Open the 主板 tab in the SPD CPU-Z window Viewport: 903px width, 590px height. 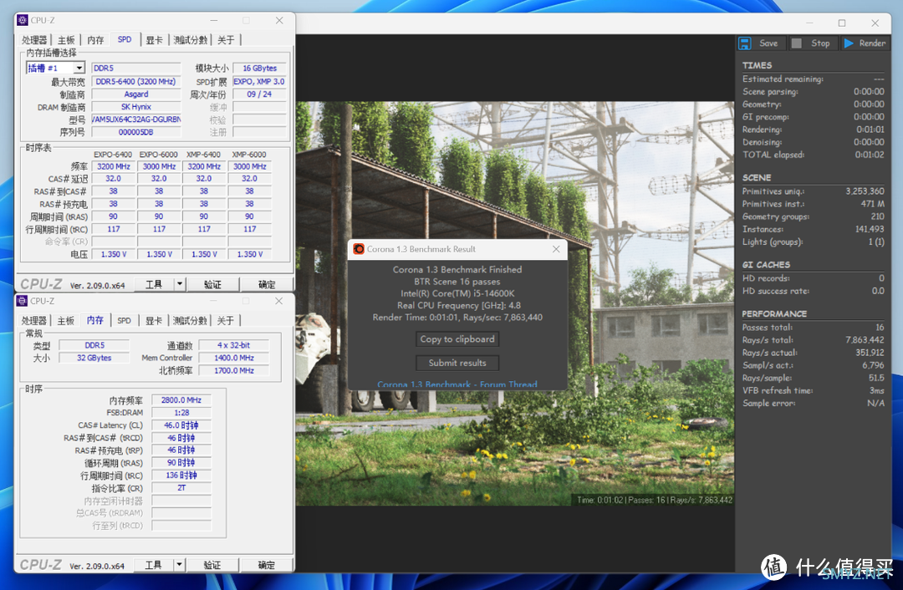(x=67, y=40)
